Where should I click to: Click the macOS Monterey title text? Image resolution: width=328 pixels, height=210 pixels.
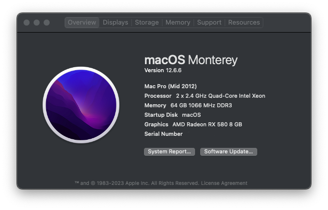coord(191,60)
